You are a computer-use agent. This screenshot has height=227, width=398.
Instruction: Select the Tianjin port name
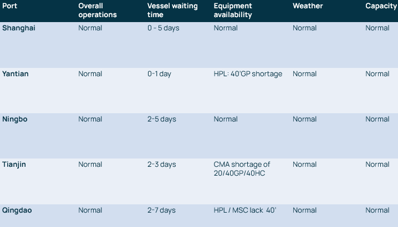click(x=14, y=165)
